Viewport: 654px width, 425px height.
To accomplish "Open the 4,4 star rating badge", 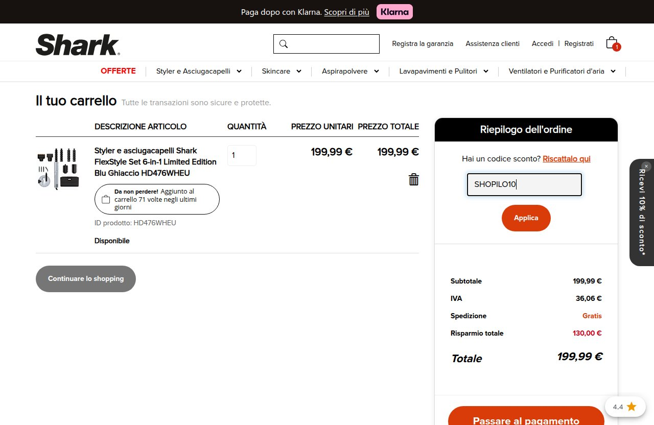I will tap(624, 407).
